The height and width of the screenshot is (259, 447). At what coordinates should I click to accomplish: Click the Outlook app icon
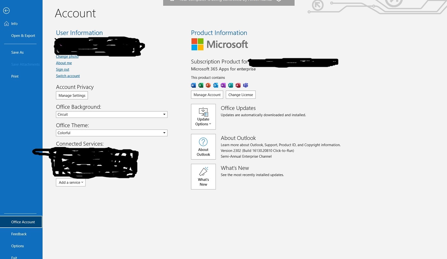pyautogui.click(x=216, y=85)
